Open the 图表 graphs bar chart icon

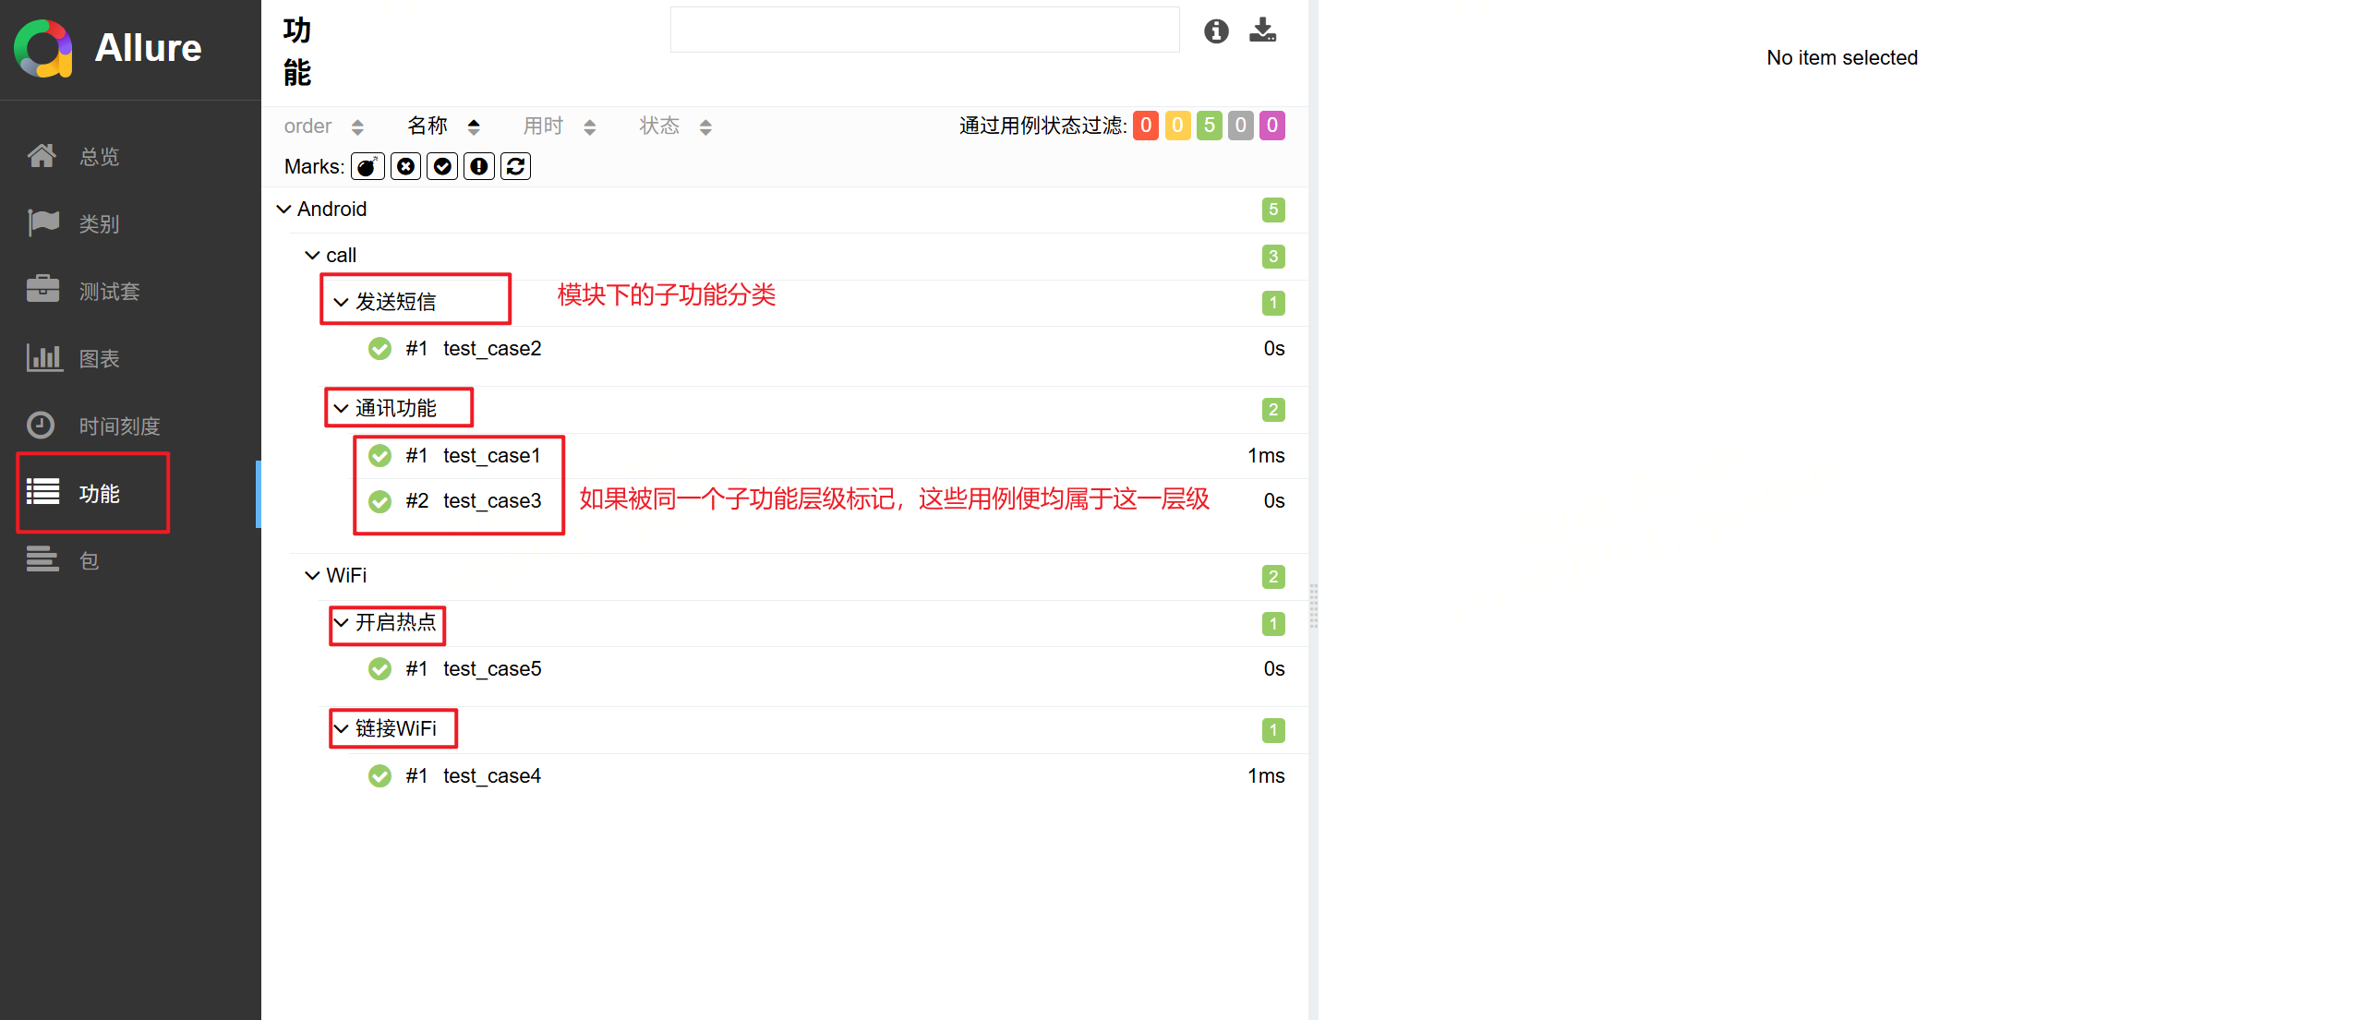click(x=43, y=357)
